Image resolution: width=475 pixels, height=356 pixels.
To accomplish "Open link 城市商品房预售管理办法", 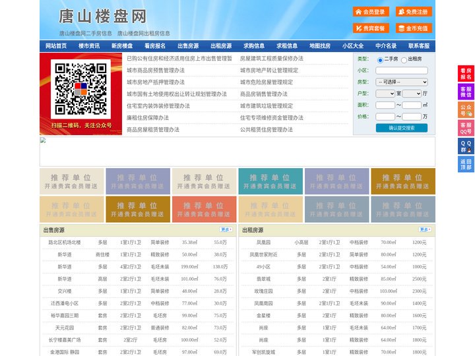I will click(x=156, y=71).
